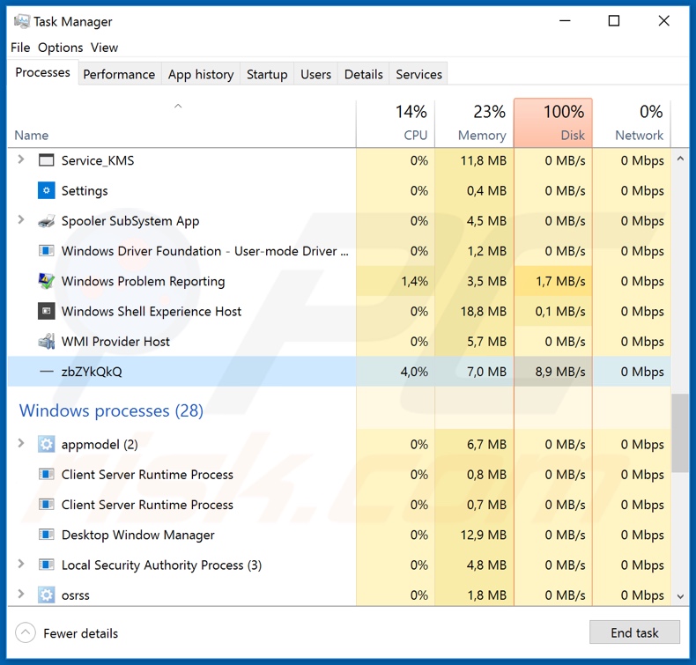Click the 1,4% CPU value

click(415, 281)
